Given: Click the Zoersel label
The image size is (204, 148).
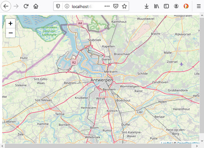Looking at the screenshot, I should point(172,62).
